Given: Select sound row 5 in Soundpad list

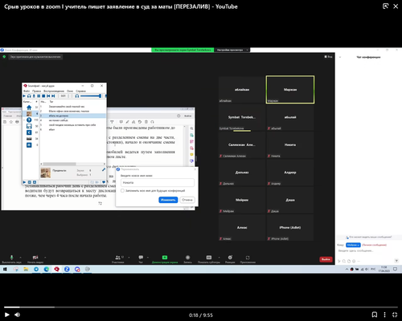Looking at the screenshot, I should [x=73, y=125].
